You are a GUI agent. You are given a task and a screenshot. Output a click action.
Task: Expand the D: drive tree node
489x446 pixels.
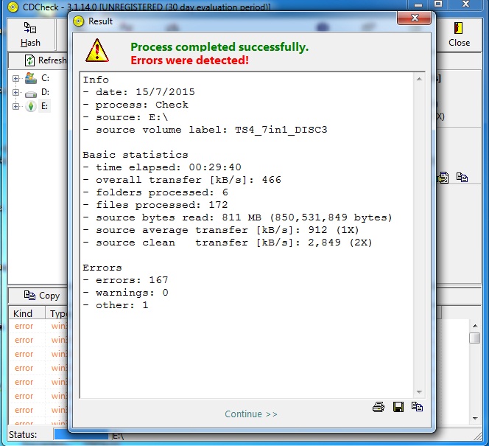click(15, 93)
